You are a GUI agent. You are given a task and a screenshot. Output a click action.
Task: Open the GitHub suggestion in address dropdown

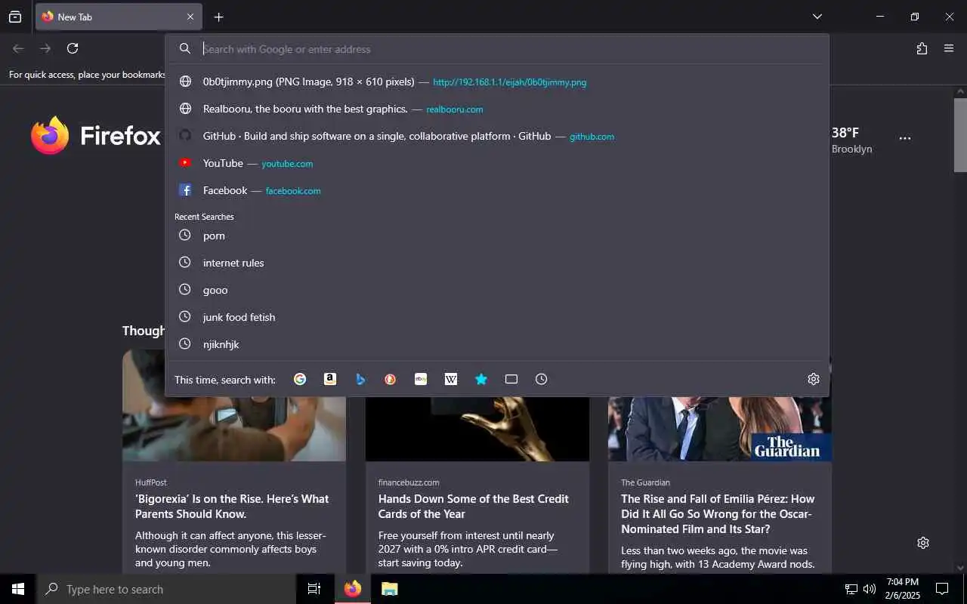(x=497, y=136)
